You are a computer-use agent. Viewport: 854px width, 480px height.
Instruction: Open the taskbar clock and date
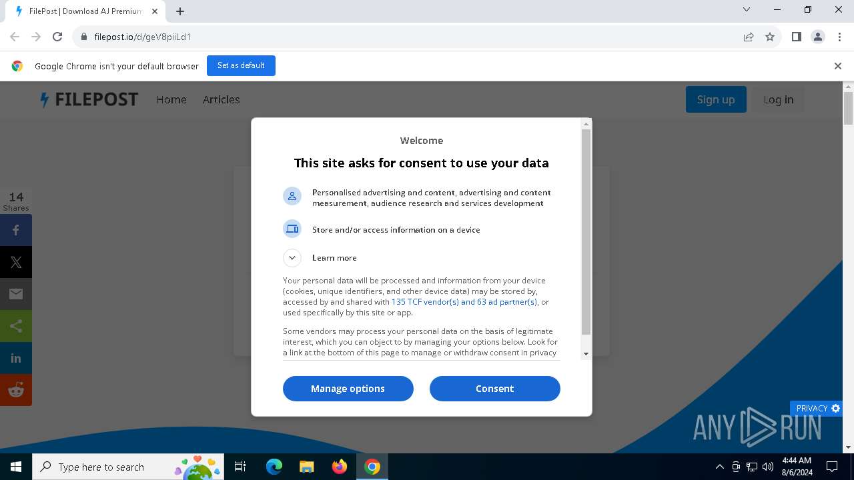click(x=797, y=467)
